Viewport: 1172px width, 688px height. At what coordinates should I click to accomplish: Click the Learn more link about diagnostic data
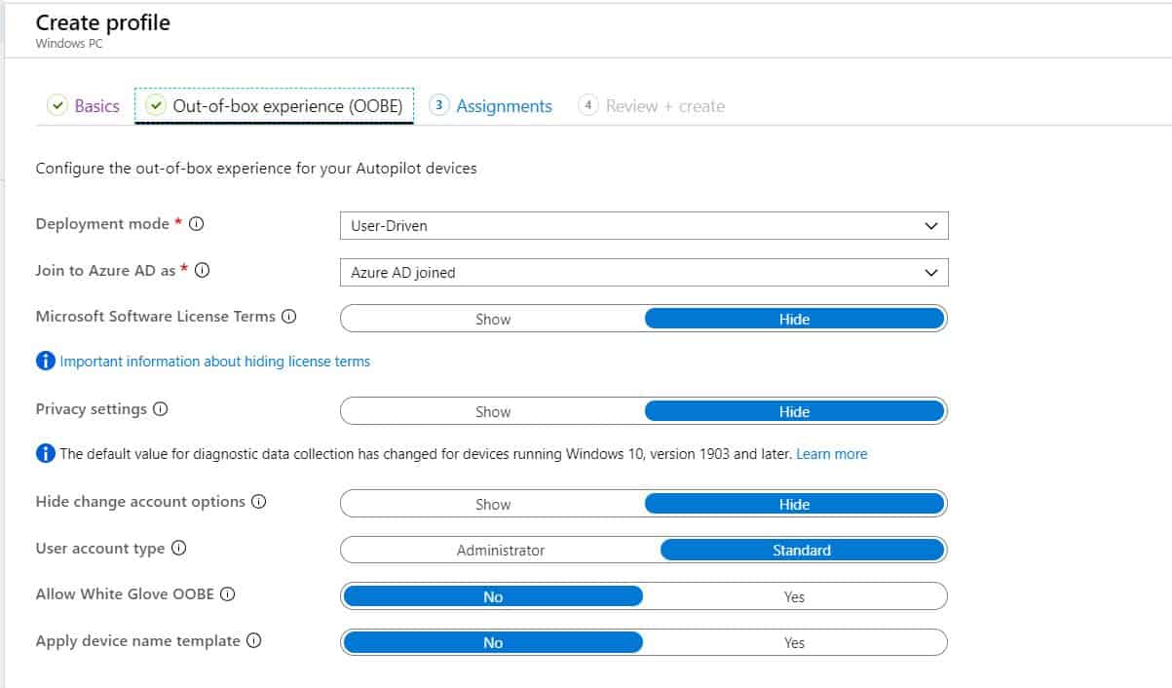[832, 454]
